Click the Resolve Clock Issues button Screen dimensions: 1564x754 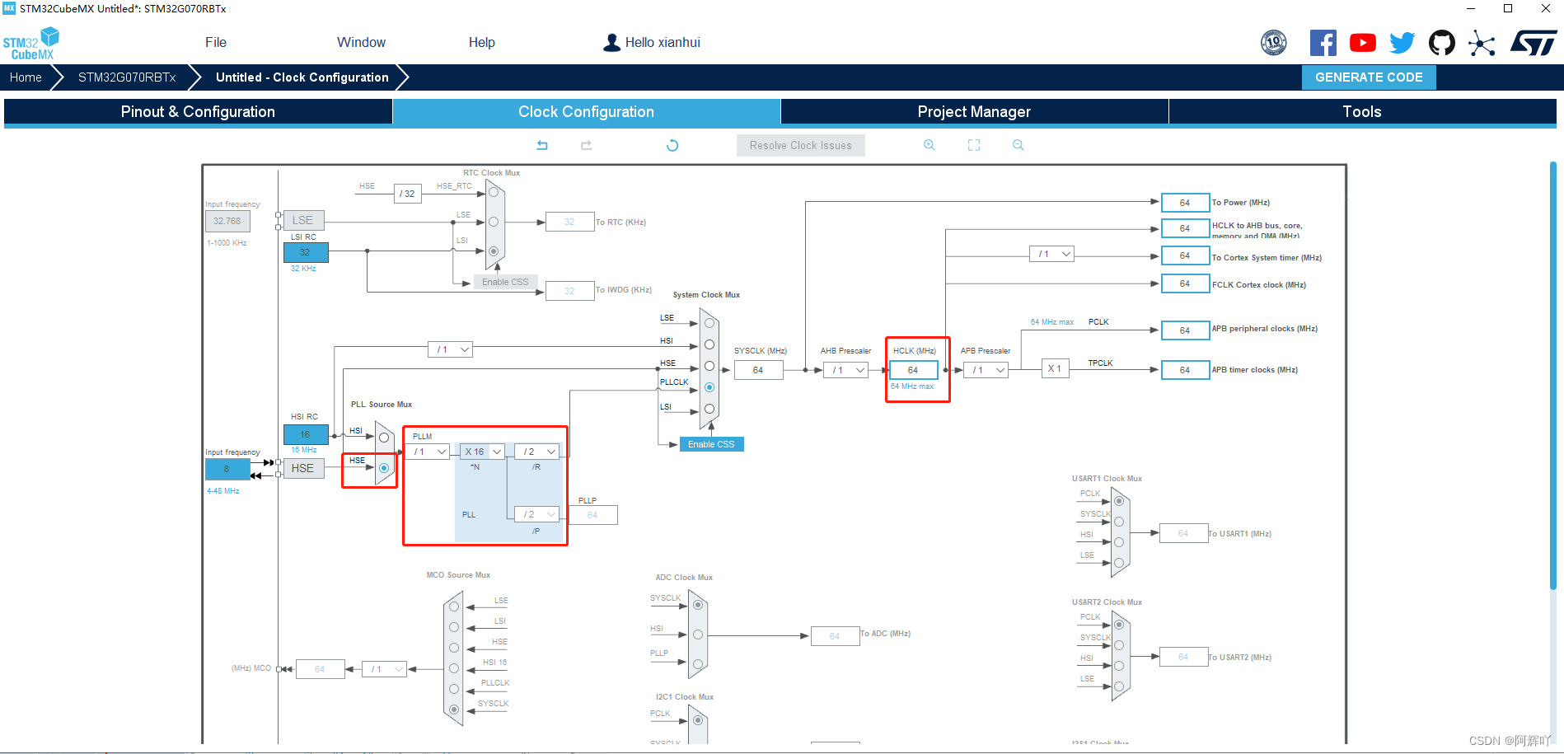[801, 145]
